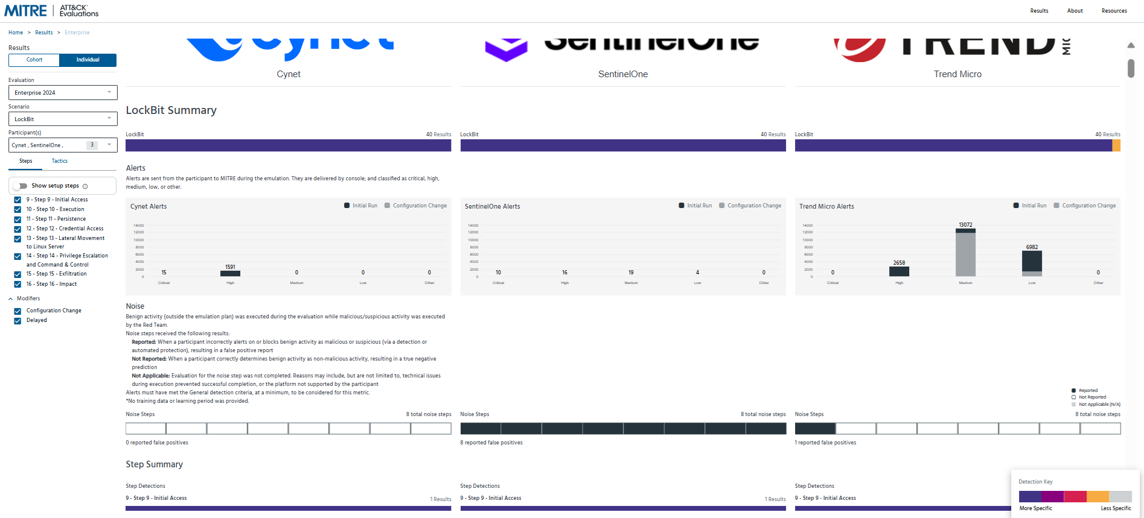Click the scroll up arrow icon
1144x518 pixels.
point(1131,46)
